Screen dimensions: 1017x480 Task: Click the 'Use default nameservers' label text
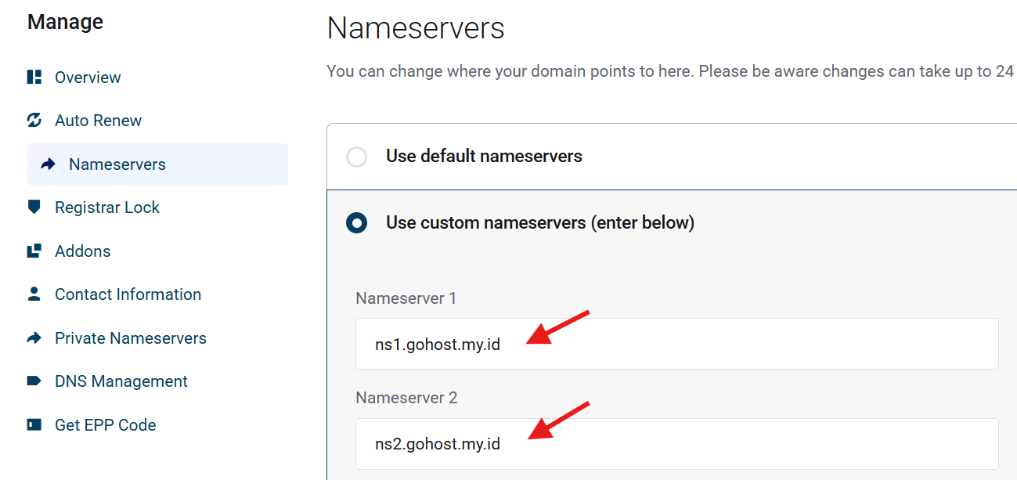click(484, 156)
